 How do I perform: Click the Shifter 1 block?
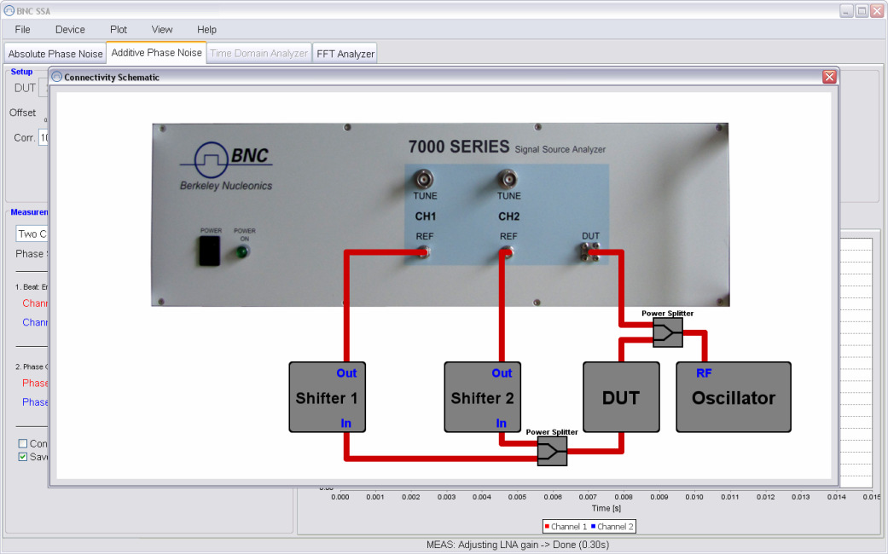pos(328,397)
